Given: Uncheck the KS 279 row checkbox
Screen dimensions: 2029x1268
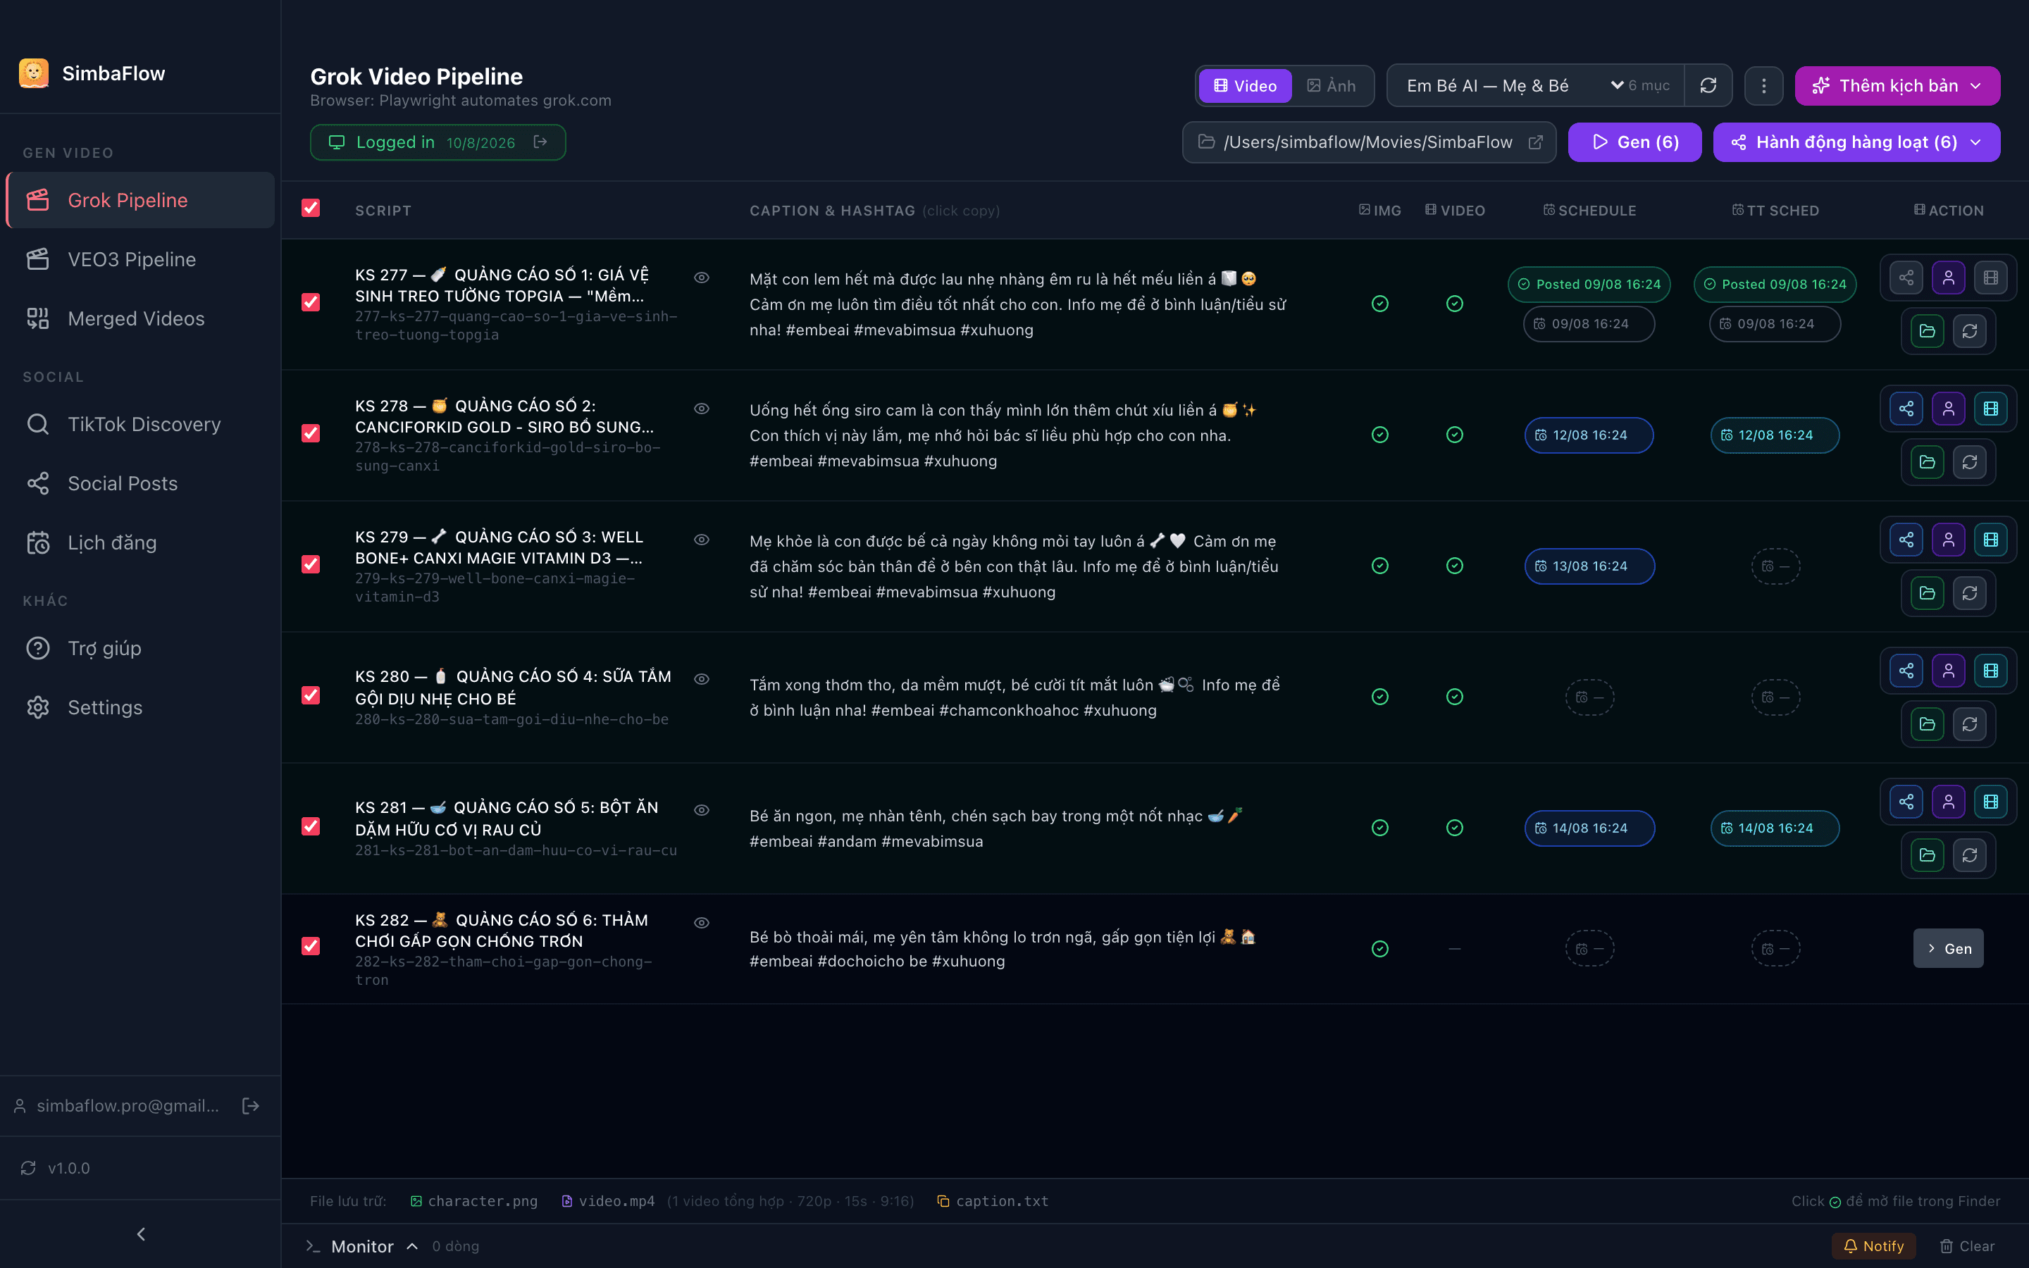Looking at the screenshot, I should (x=311, y=564).
